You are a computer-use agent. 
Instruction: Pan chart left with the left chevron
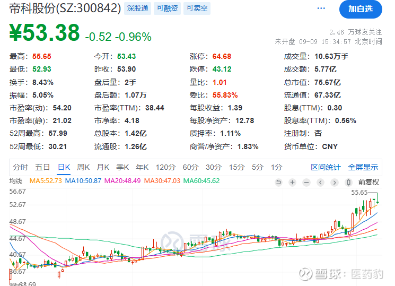[320, 182]
